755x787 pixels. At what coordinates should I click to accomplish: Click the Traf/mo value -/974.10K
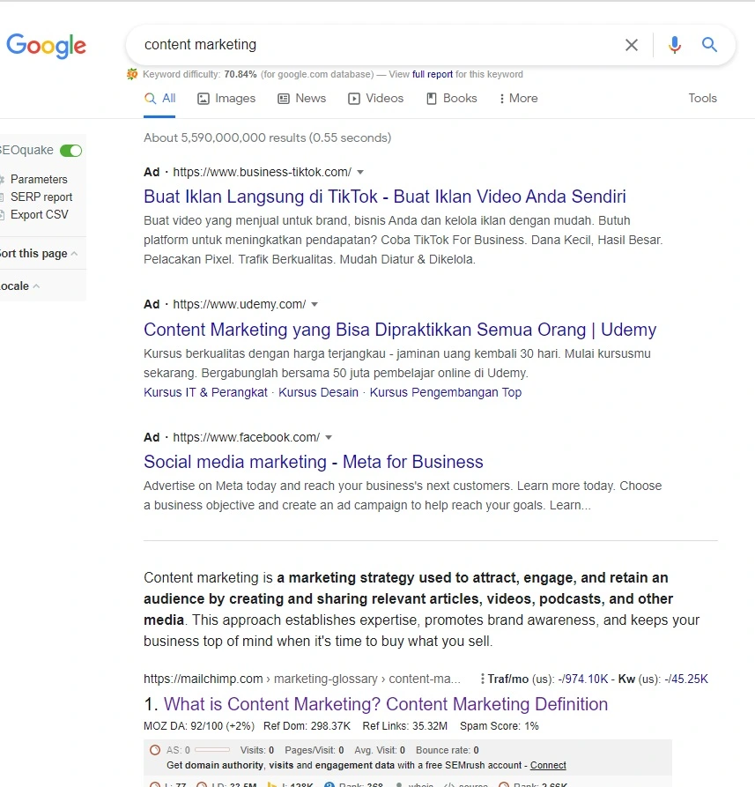pyautogui.click(x=583, y=679)
